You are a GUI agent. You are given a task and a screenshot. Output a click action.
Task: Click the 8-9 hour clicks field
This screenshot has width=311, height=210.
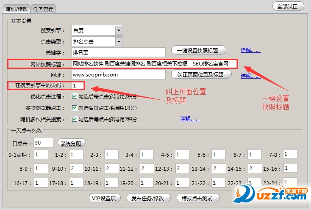tap(41, 169)
